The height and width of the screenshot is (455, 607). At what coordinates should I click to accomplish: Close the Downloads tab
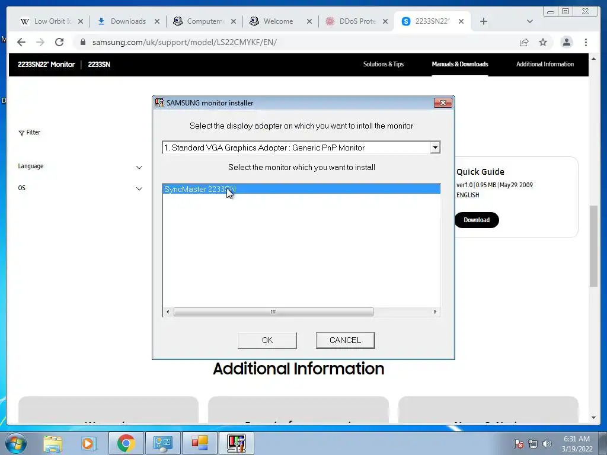(x=156, y=21)
